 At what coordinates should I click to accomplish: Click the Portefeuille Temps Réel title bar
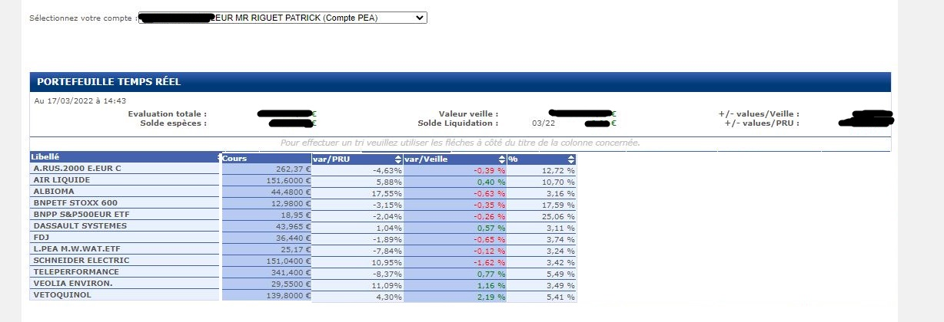[x=459, y=82]
